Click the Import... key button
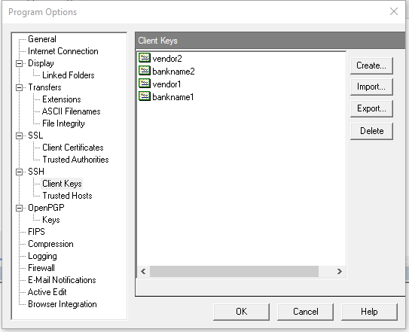Viewport: 409px width, 332px height. coord(371,87)
